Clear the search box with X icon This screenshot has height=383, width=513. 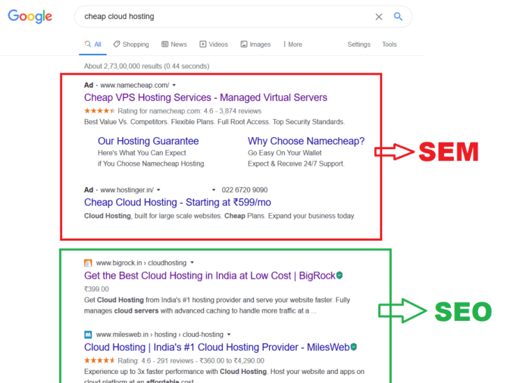coord(378,17)
